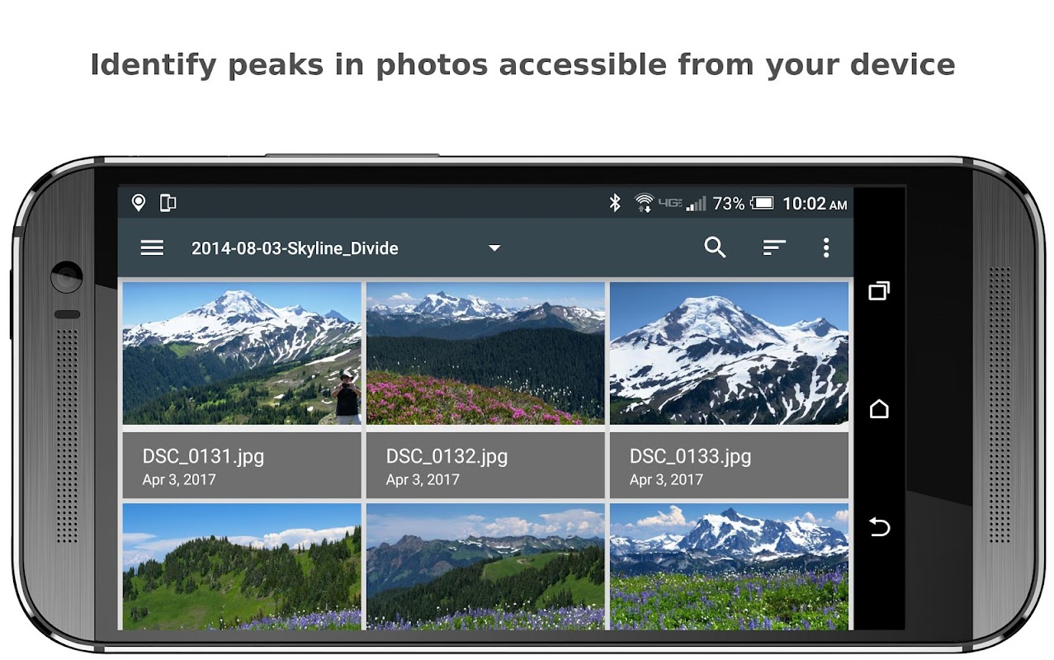The width and height of the screenshot is (1054, 660).
Task: Open the sort options icon
Action: 774,247
